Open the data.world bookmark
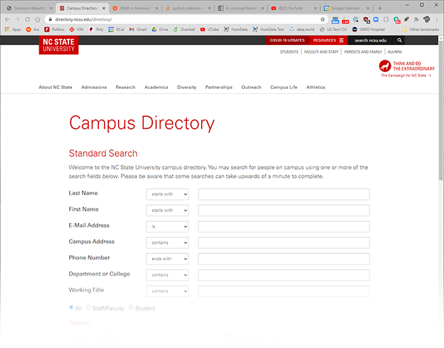Viewport: 444px width, 348px height. (x=301, y=29)
